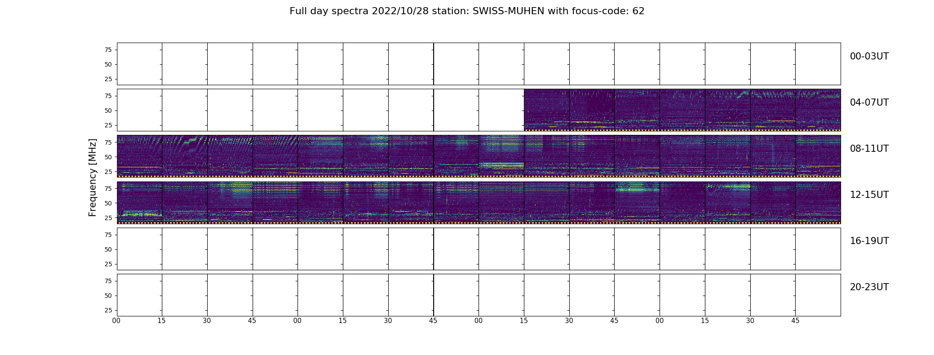The image size is (934, 355).
Task: Select the '04-07UT' row label
Action: 869,103
